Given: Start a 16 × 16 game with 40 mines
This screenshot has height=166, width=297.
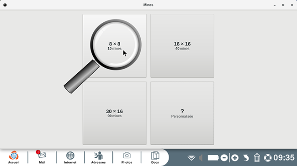Looking at the screenshot, I should [x=182, y=45].
